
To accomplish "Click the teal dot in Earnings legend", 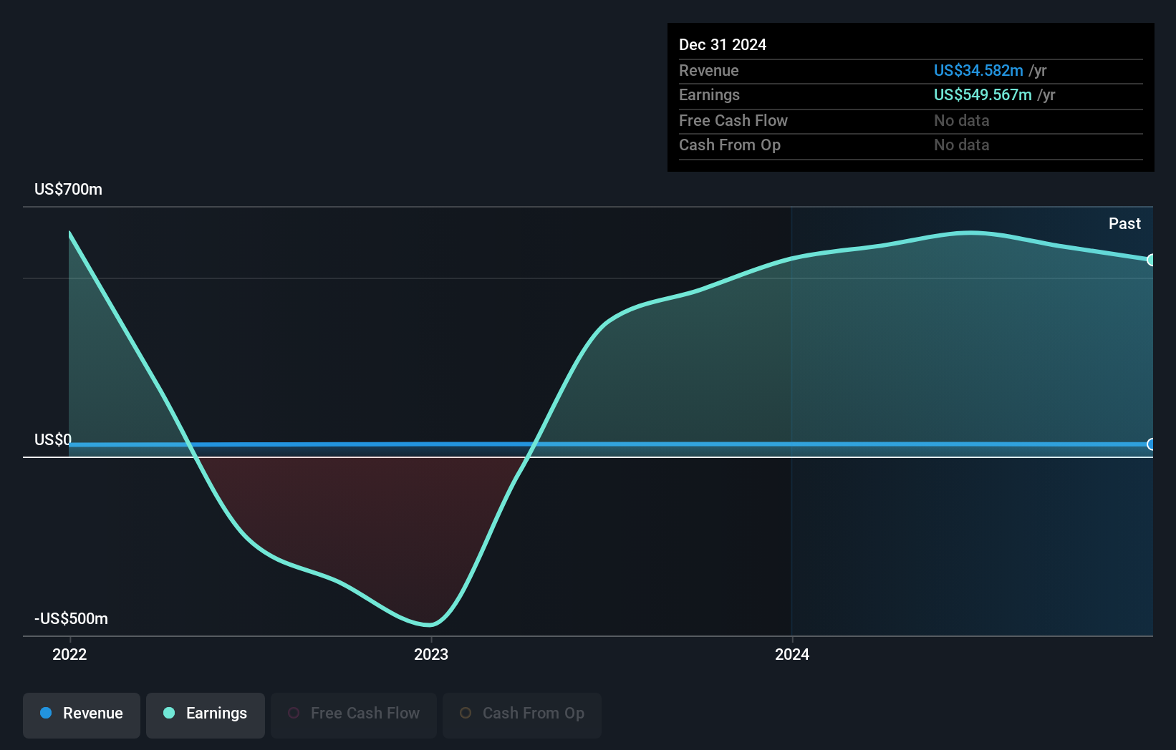I will [x=169, y=713].
